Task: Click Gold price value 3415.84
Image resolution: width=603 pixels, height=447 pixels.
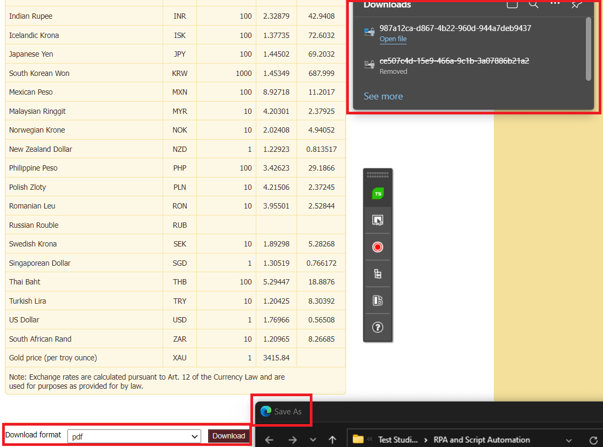Action: [x=276, y=358]
